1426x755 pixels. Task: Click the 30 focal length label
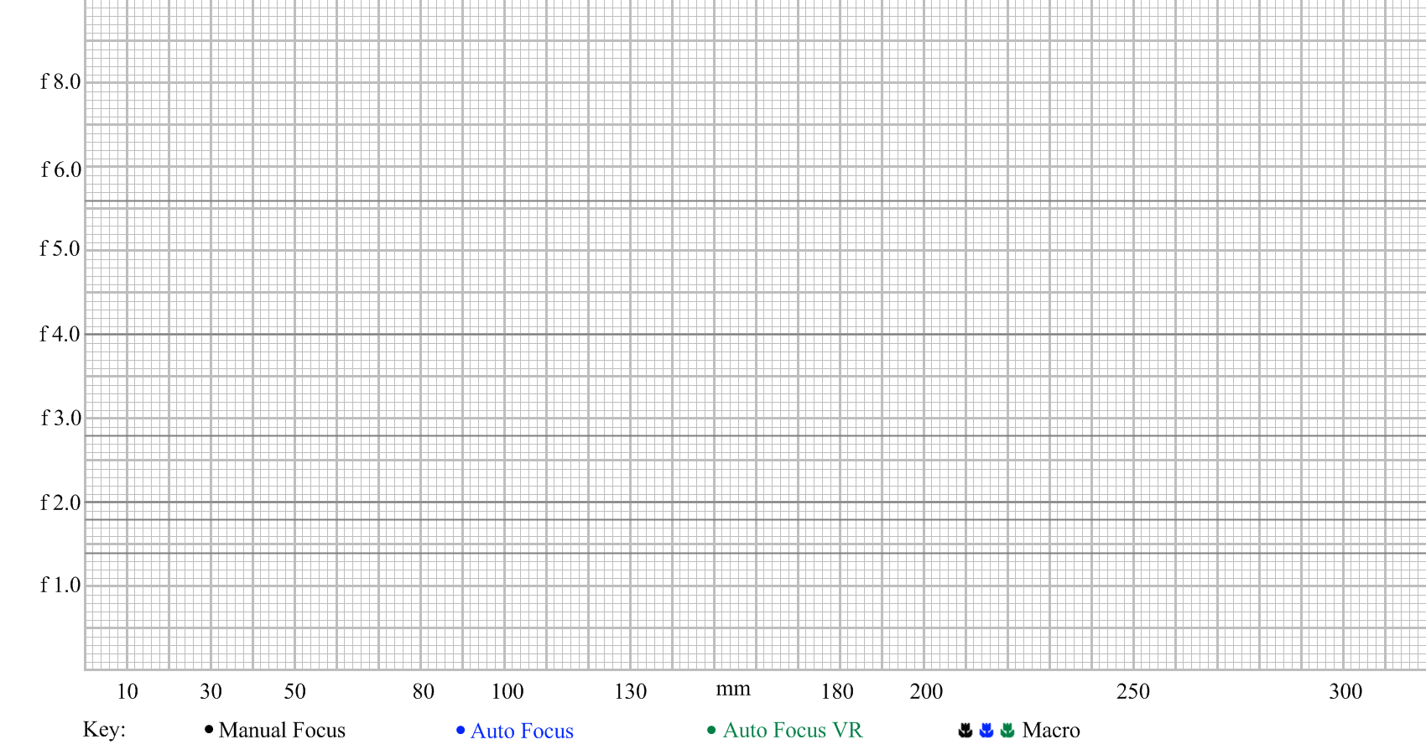tap(211, 691)
